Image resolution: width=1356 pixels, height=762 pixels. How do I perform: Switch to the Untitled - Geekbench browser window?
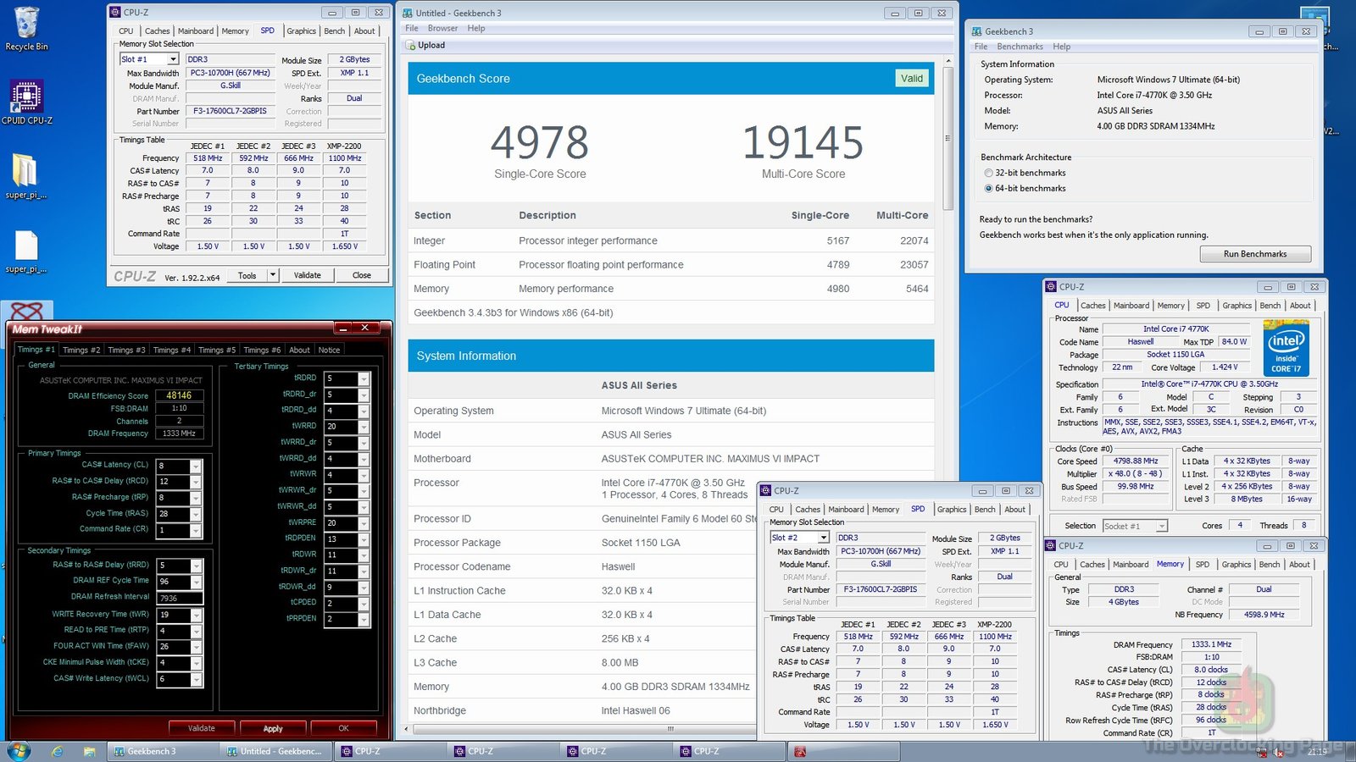click(x=271, y=751)
